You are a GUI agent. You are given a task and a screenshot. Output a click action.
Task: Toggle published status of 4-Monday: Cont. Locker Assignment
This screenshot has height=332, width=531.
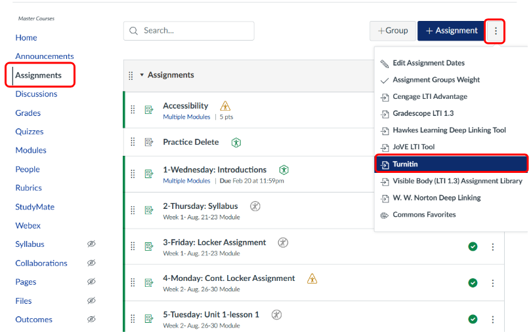coord(473,283)
